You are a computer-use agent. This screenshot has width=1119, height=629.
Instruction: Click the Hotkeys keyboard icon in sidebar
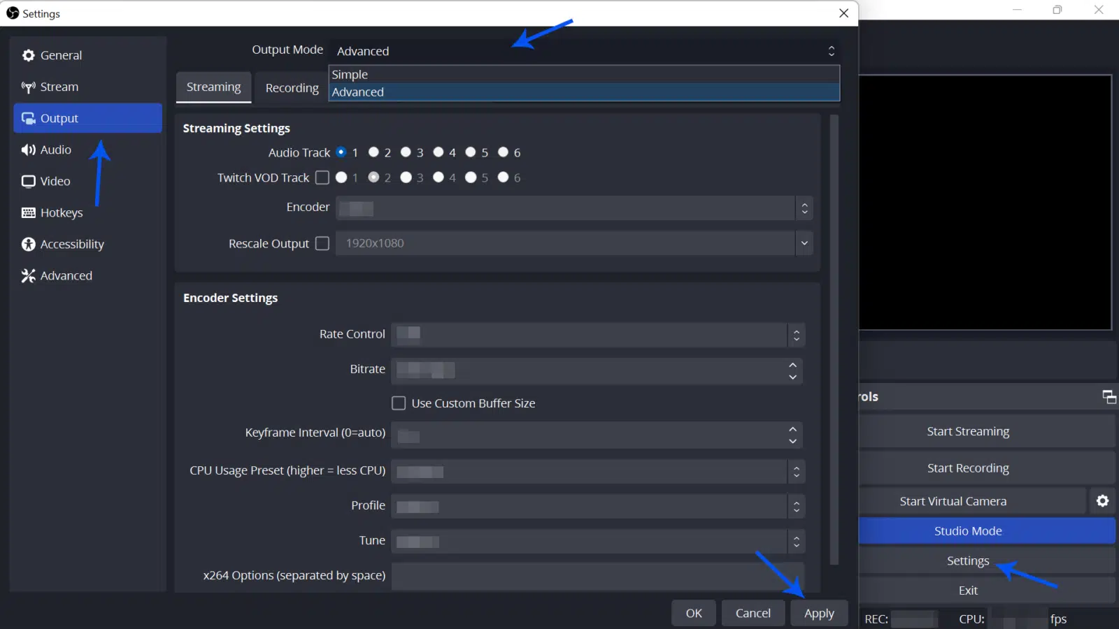(28, 212)
